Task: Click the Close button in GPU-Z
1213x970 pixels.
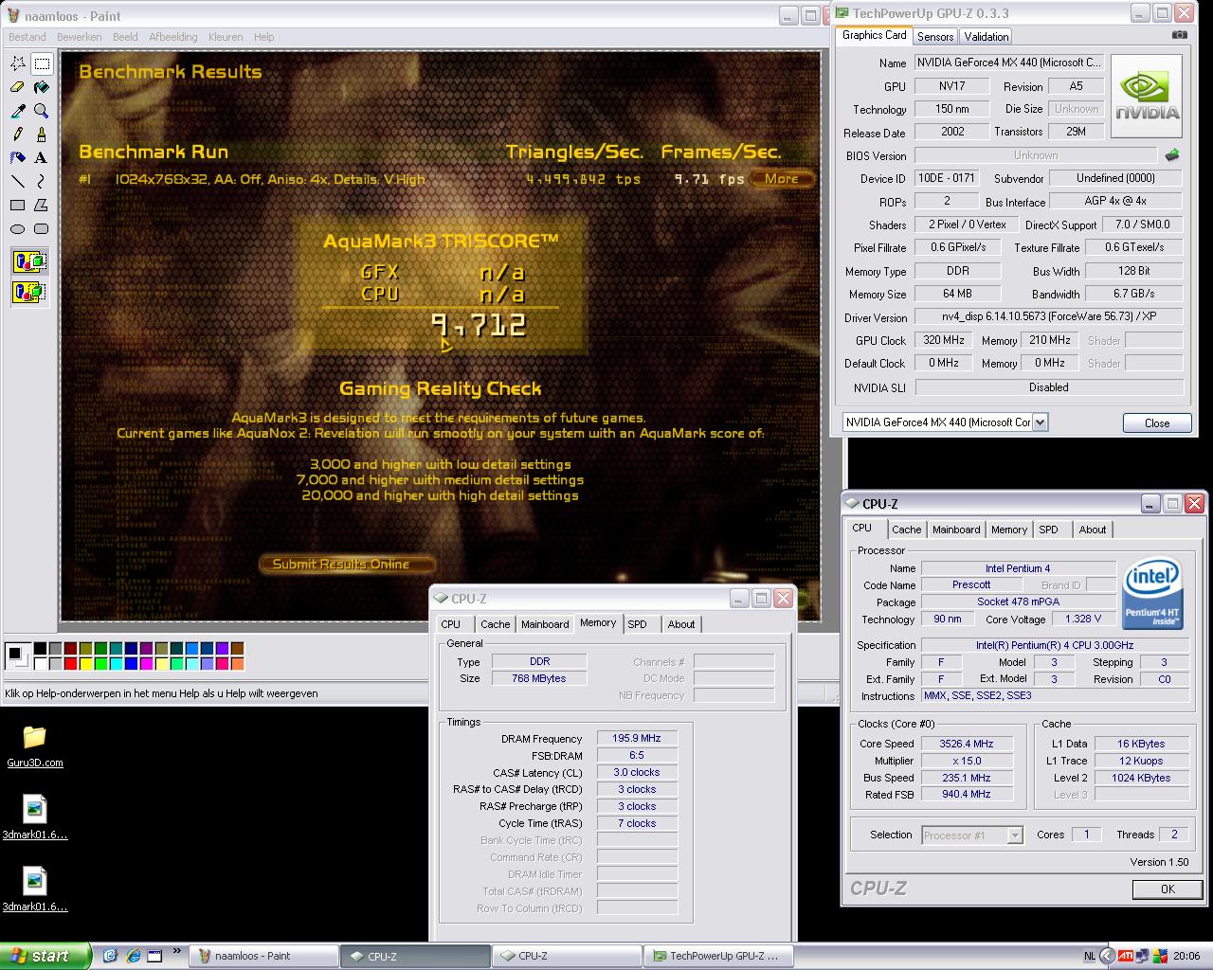Action: [1157, 422]
